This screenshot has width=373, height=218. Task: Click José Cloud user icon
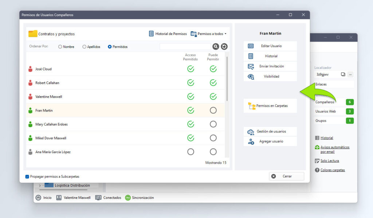coord(30,69)
